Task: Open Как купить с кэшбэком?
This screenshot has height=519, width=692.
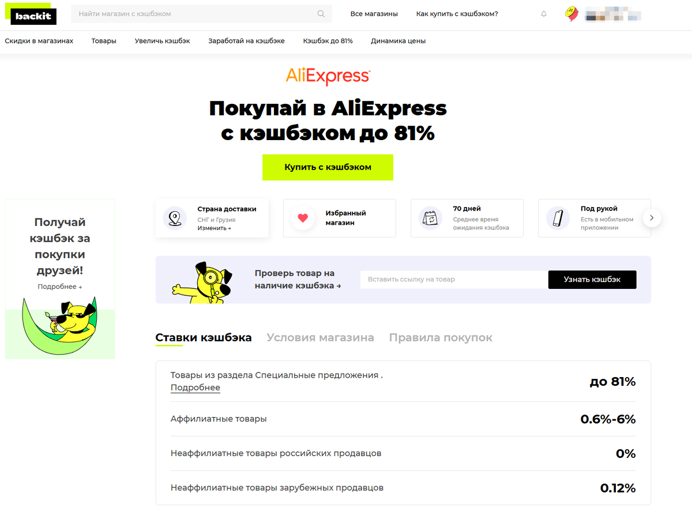Action: coord(457,14)
